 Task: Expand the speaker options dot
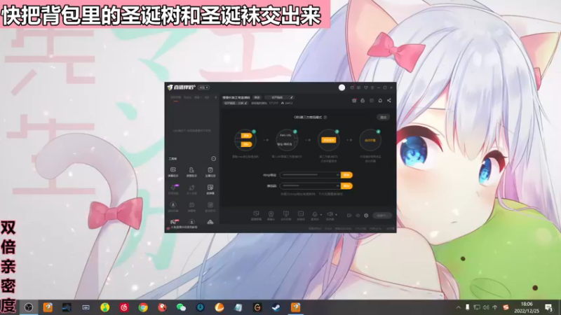[336, 215]
